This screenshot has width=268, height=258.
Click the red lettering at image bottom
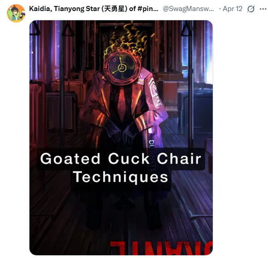pyautogui.click(x=161, y=248)
